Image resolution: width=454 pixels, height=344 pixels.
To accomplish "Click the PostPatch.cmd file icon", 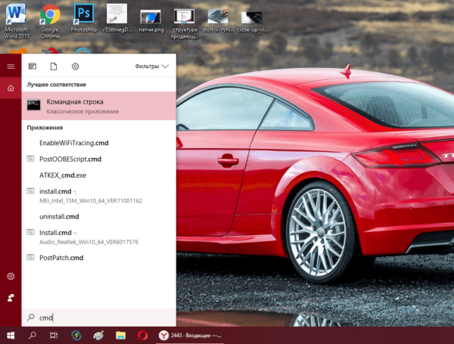I will click(30, 257).
